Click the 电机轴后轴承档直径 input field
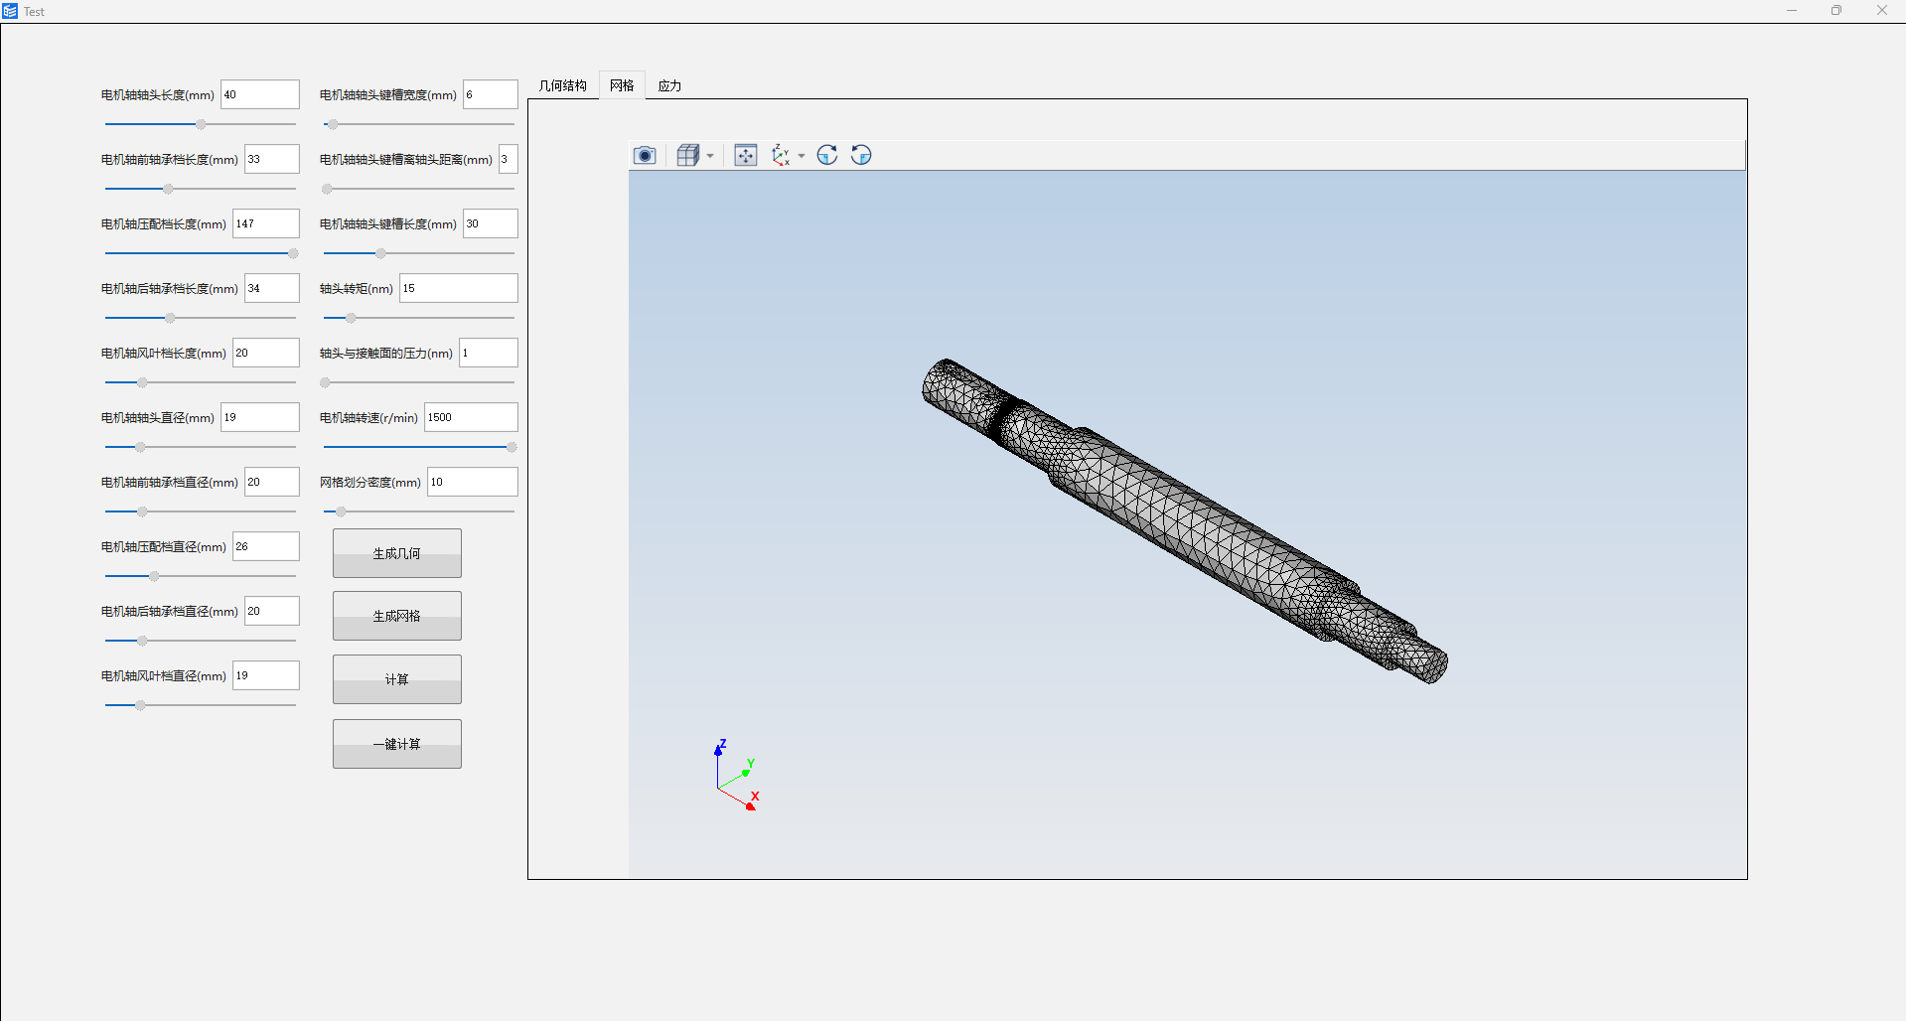This screenshot has width=1906, height=1021. 272,611
